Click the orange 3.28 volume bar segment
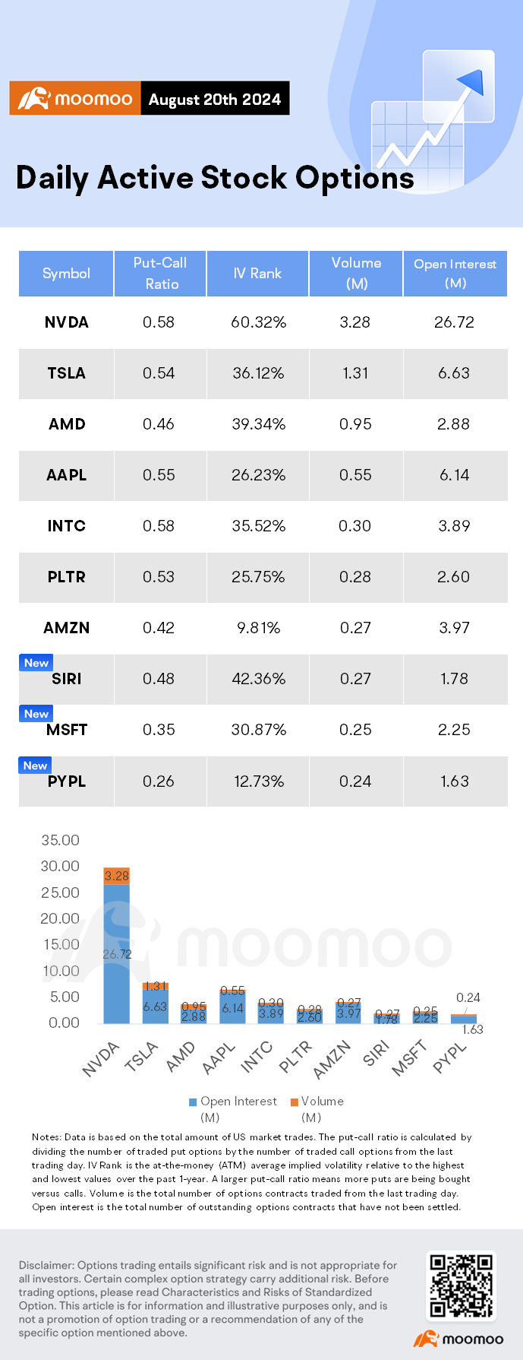The width and height of the screenshot is (523, 1360). (x=116, y=876)
